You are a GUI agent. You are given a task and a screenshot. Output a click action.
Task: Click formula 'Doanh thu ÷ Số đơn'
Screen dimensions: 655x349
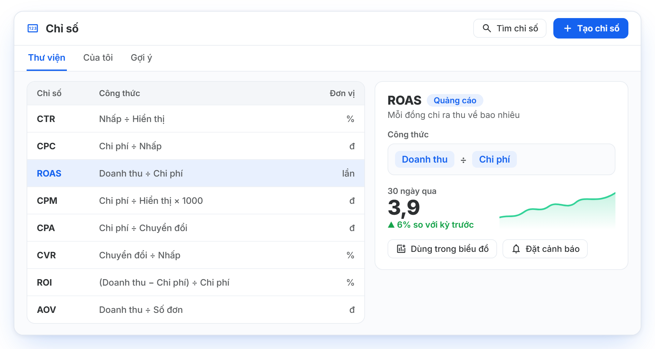pos(141,309)
